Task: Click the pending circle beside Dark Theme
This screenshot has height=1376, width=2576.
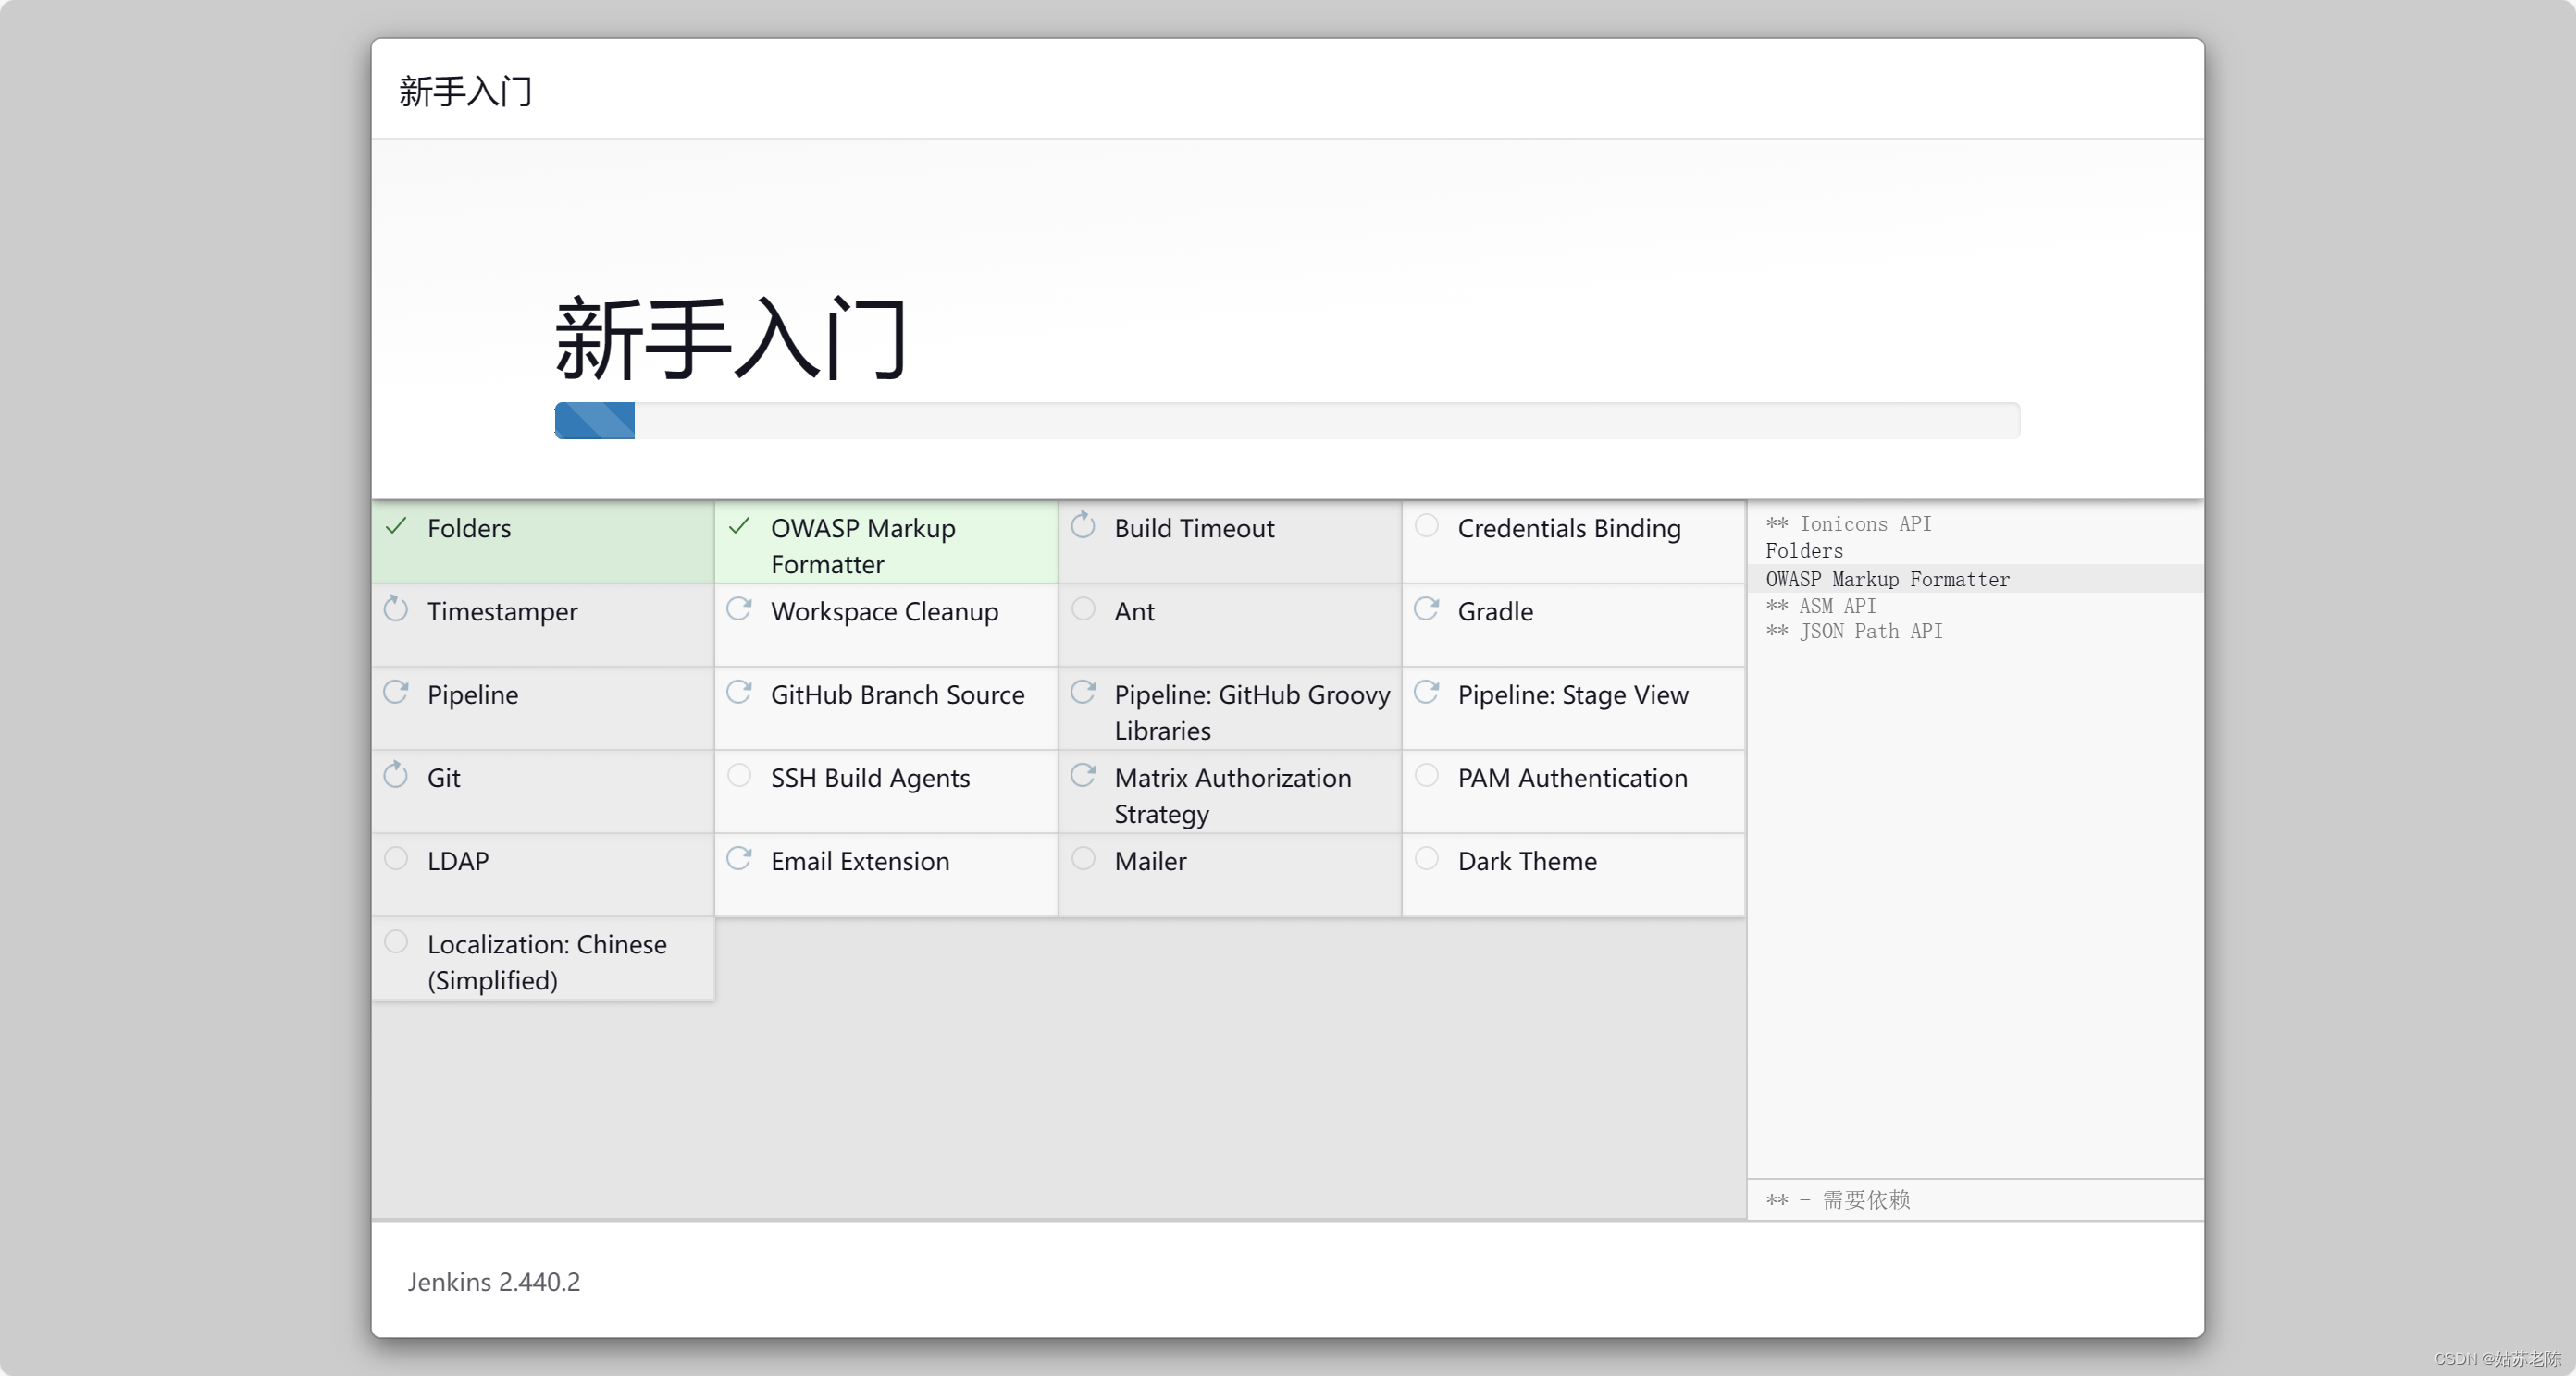Action: click(1427, 858)
